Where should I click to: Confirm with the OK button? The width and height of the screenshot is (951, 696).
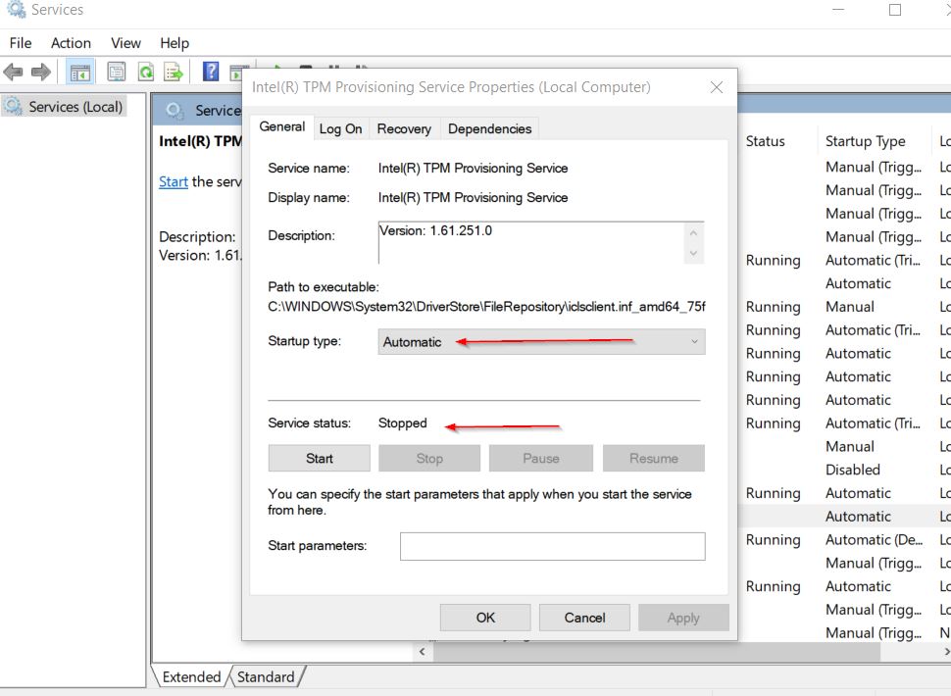(485, 618)
